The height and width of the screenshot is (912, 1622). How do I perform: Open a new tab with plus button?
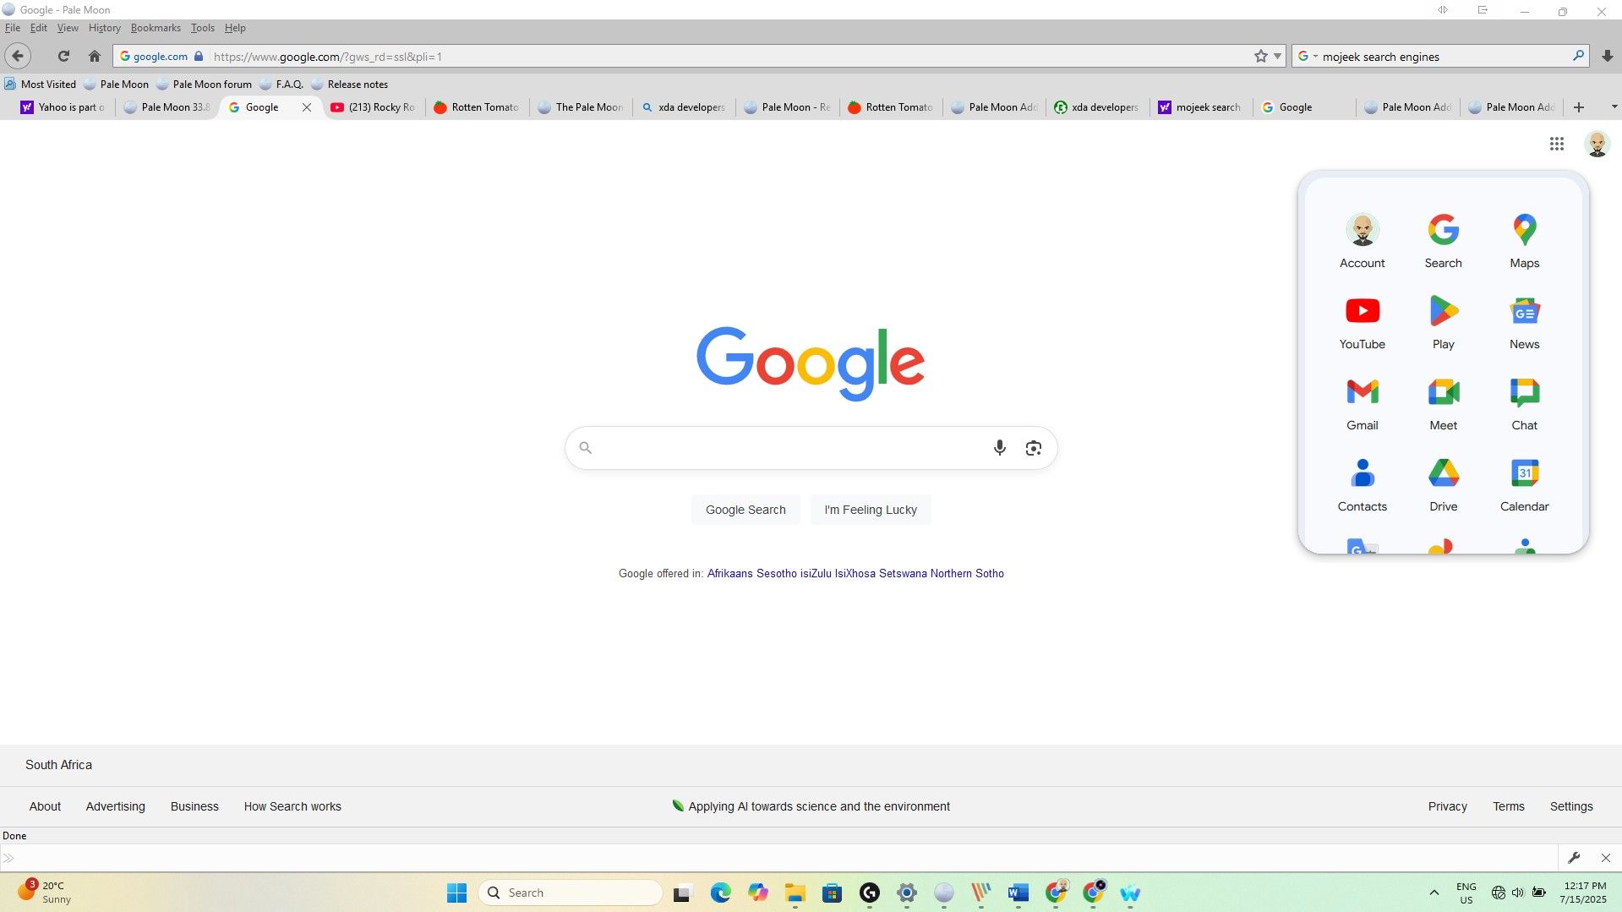click(1578, 107)
